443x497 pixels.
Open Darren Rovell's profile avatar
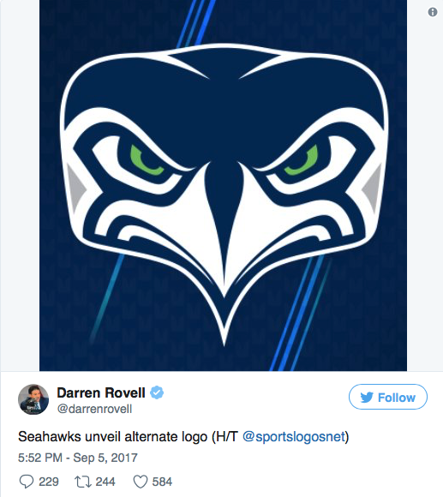pyautogui.click(x=33, y=399)
